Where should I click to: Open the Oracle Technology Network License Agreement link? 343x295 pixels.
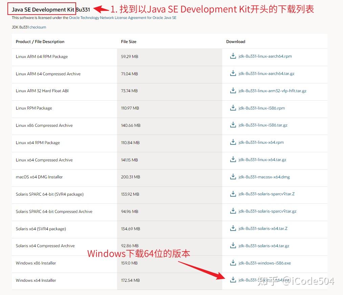pos(122,18)
